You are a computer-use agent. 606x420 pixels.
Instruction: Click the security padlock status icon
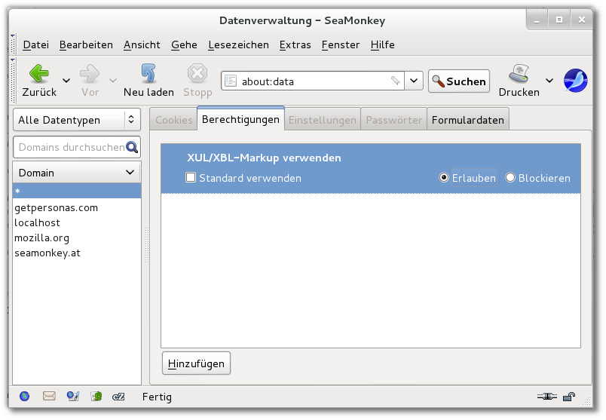point(571,396)
